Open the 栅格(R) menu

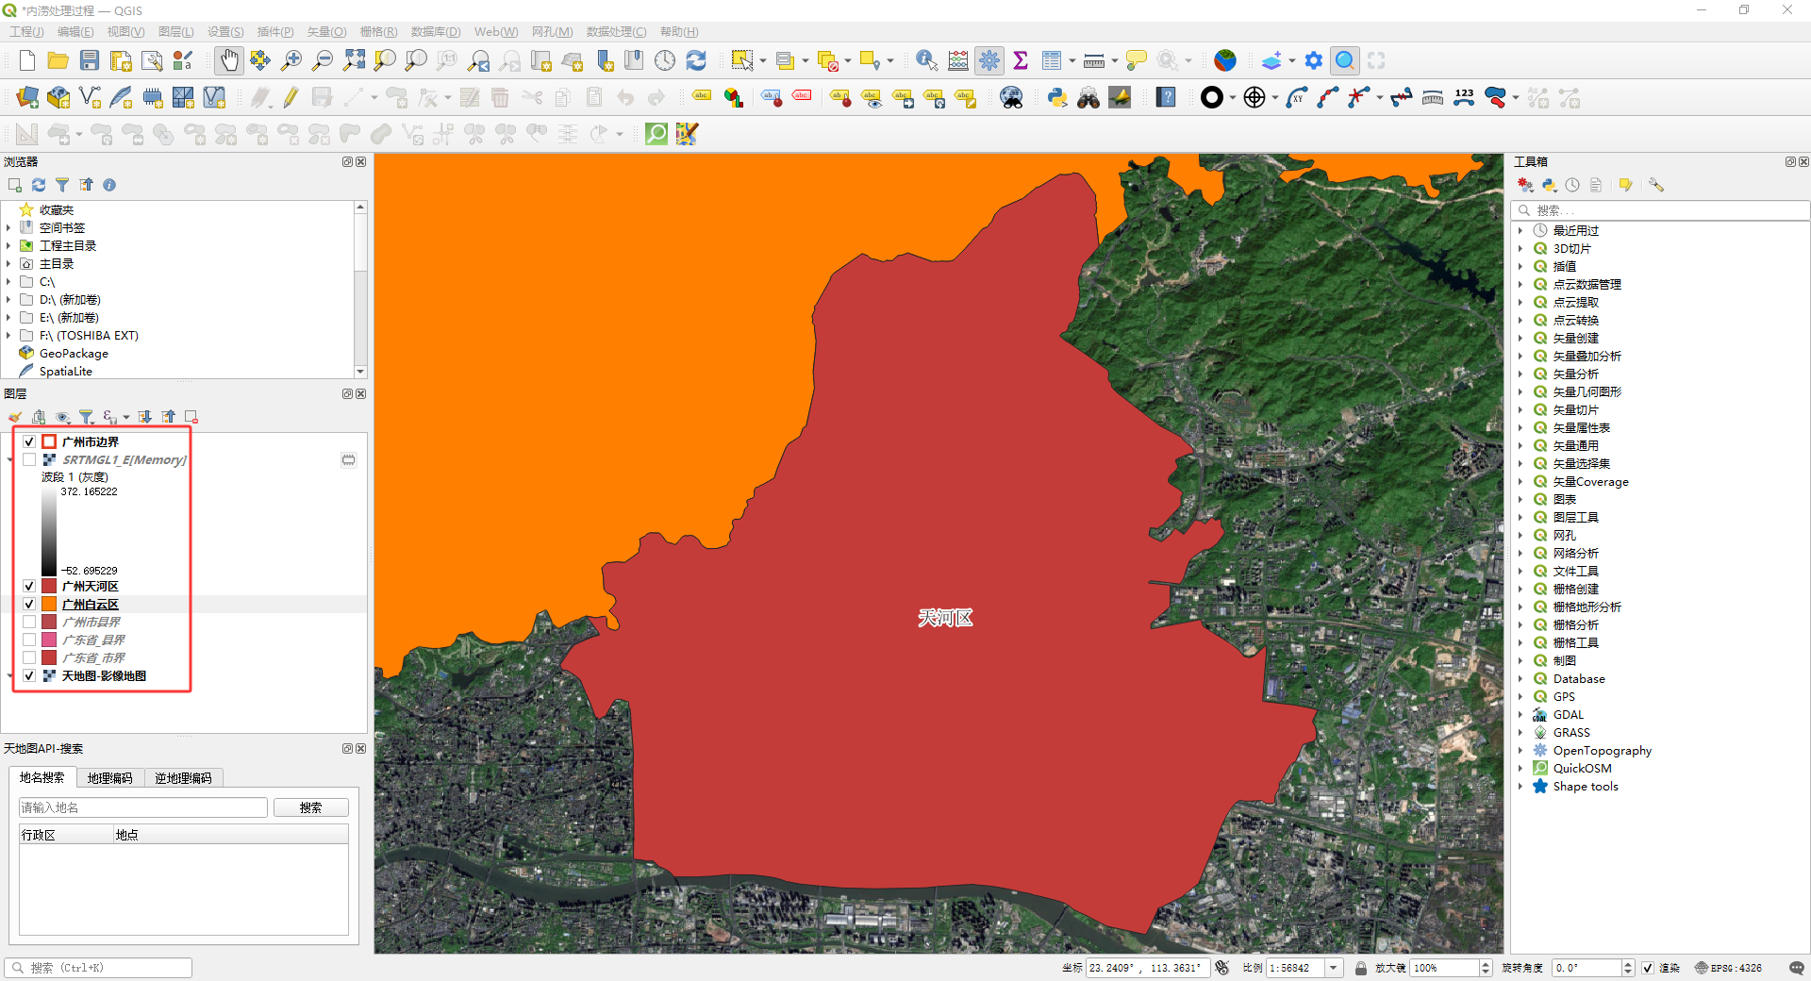pos(378,32)
